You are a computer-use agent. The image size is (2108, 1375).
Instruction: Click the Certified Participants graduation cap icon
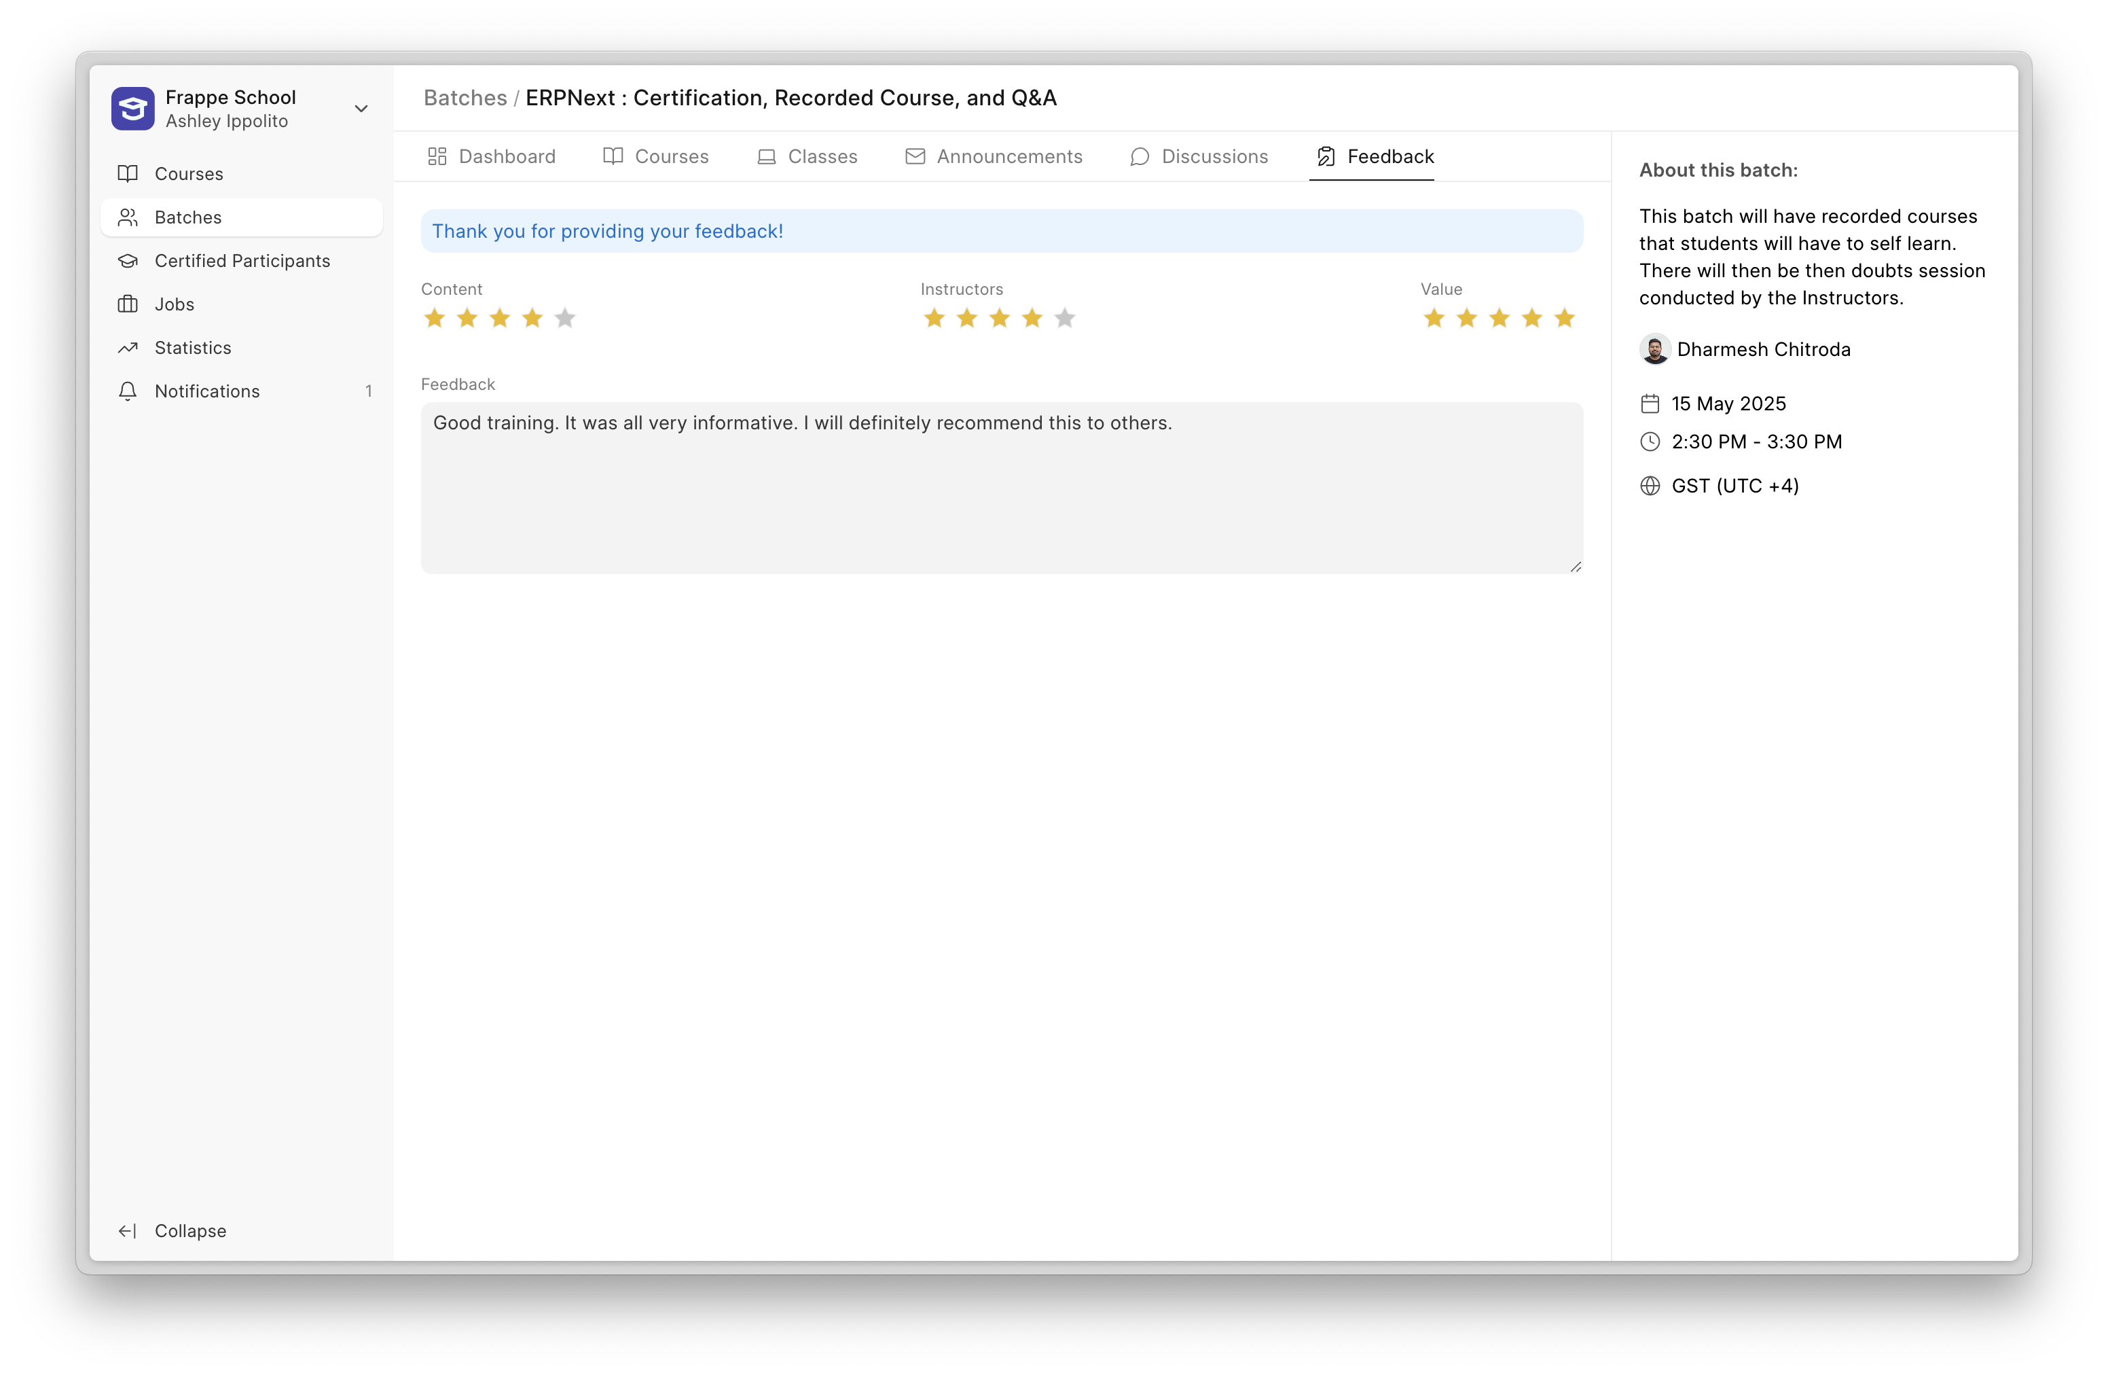click(128, 260)
